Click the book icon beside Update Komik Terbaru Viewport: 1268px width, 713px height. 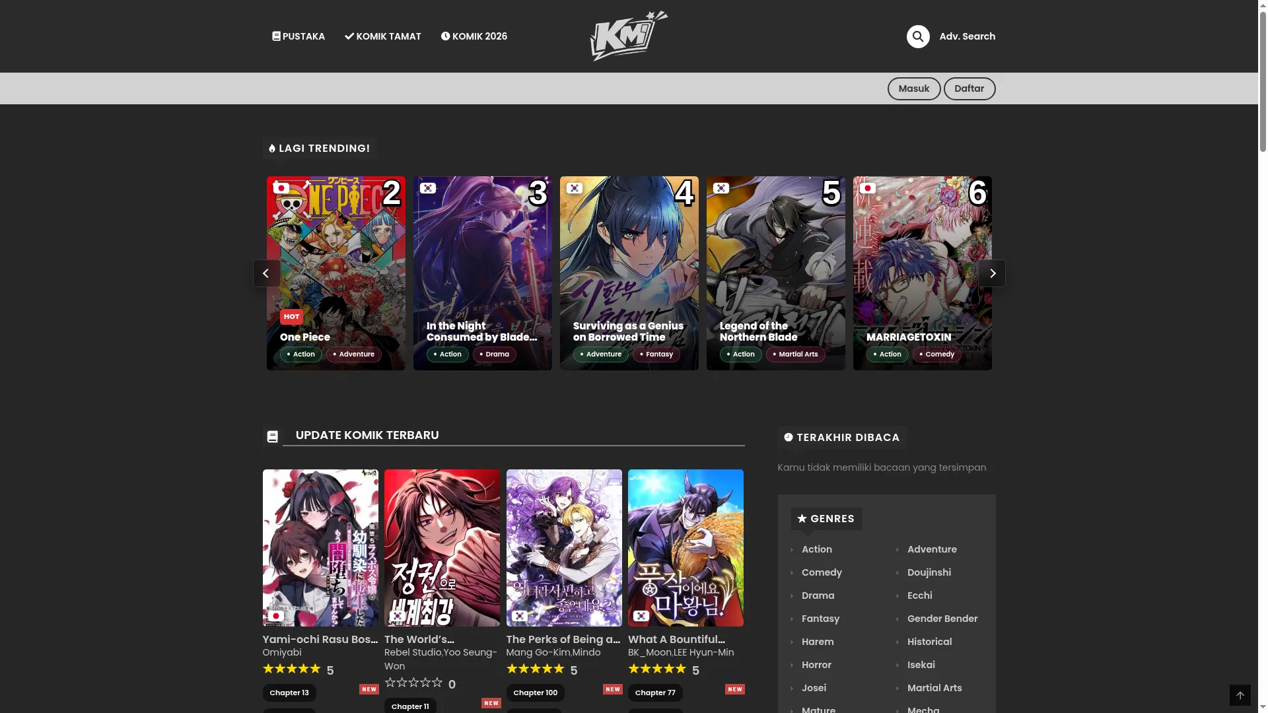(x=272, y=436)
